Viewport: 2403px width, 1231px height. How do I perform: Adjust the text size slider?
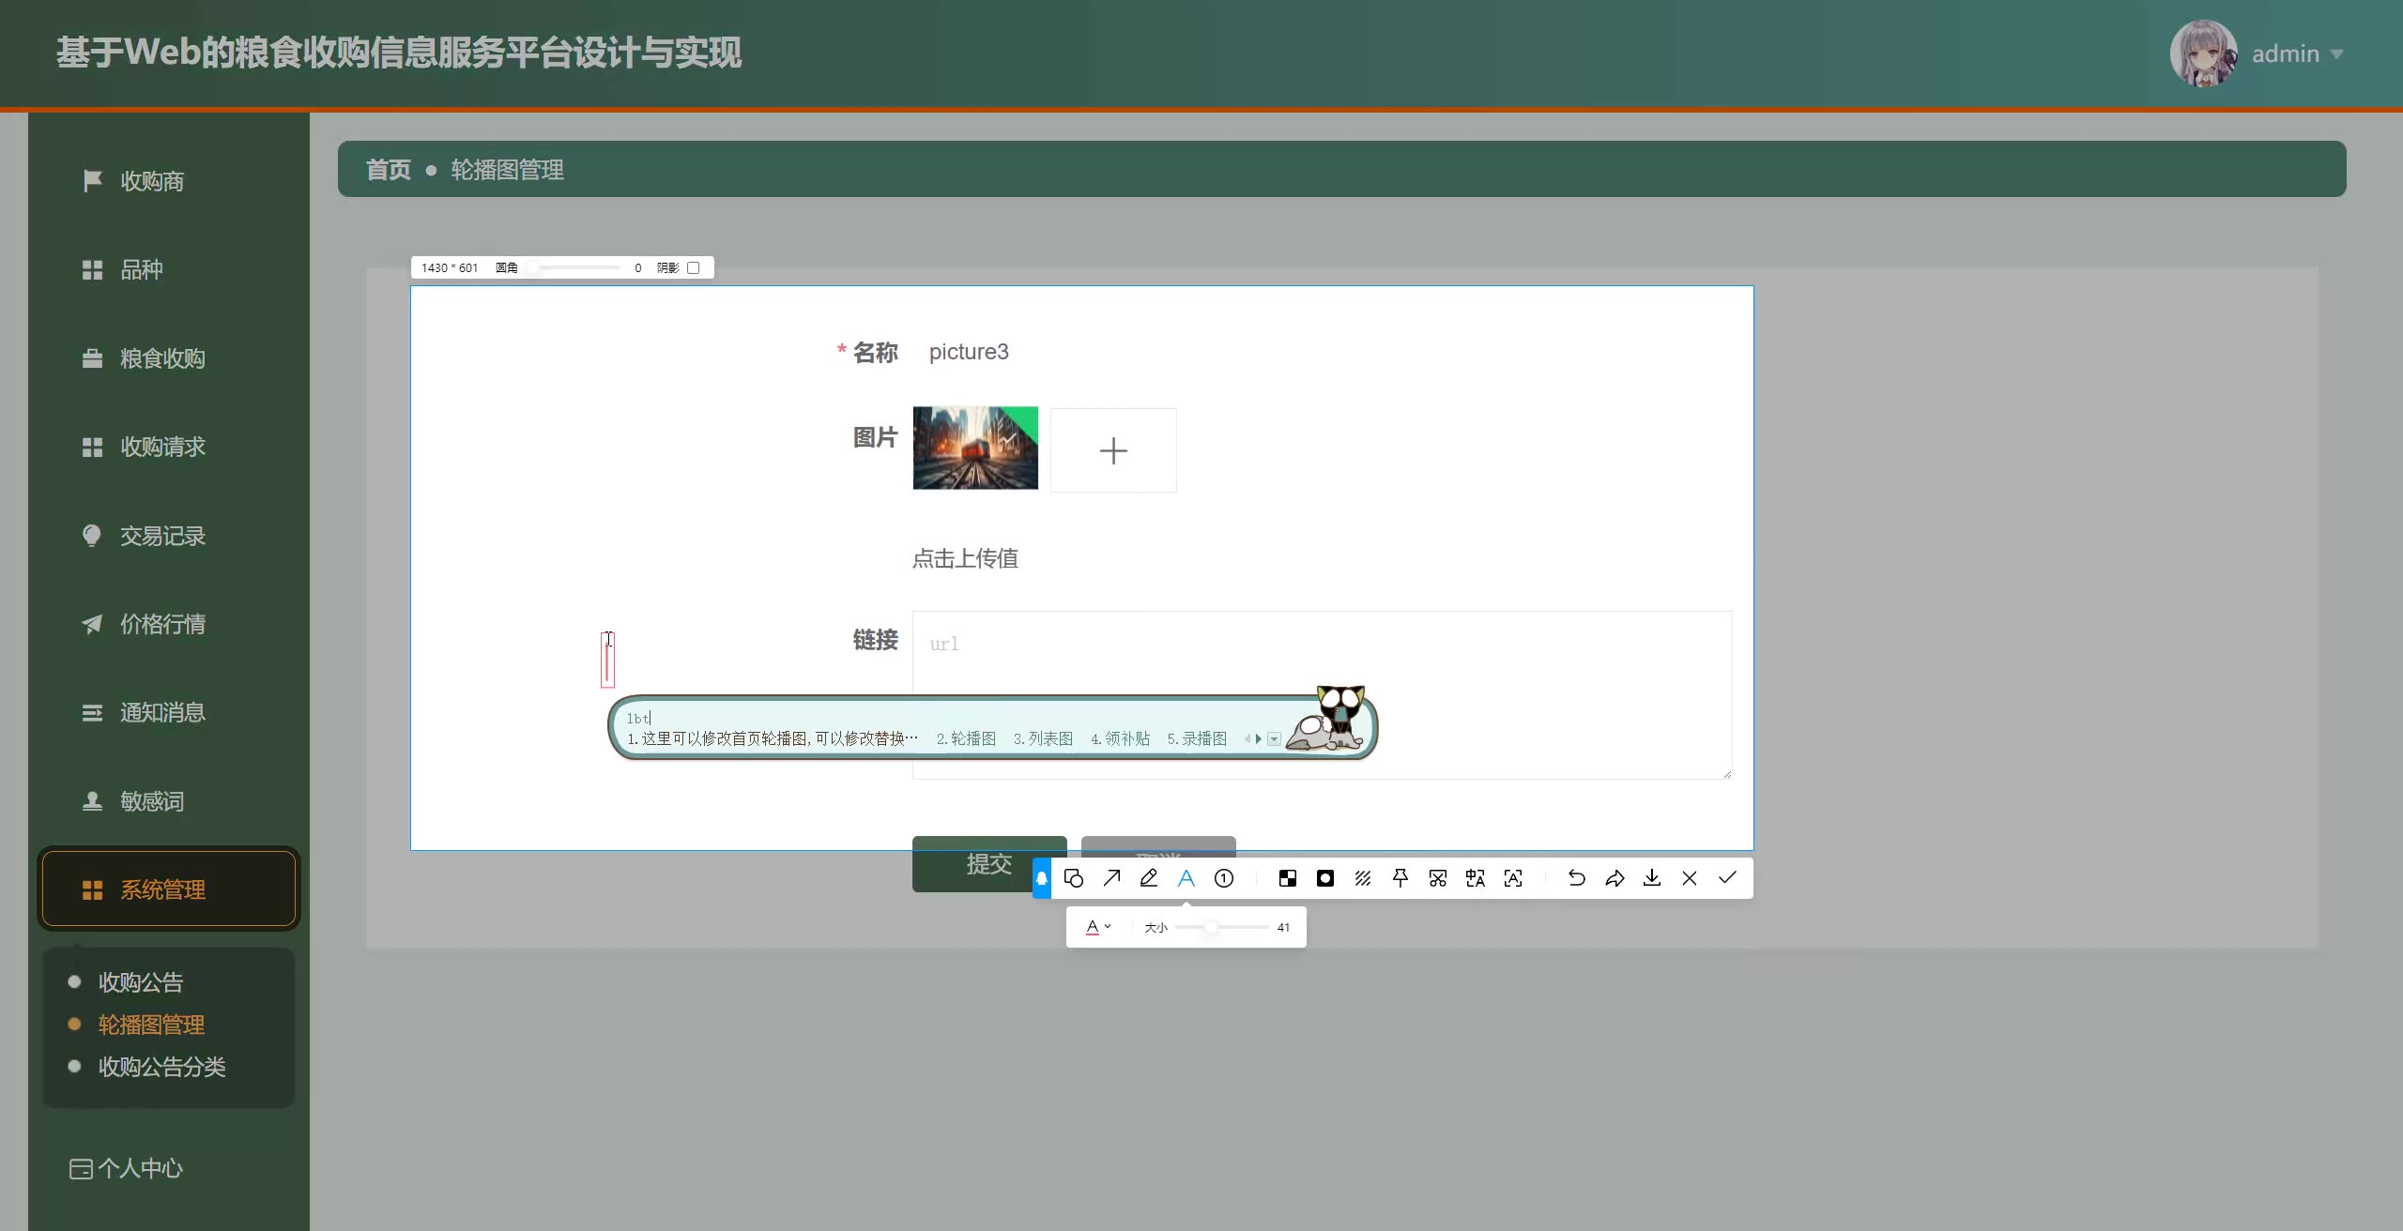tap(1211, 927)
